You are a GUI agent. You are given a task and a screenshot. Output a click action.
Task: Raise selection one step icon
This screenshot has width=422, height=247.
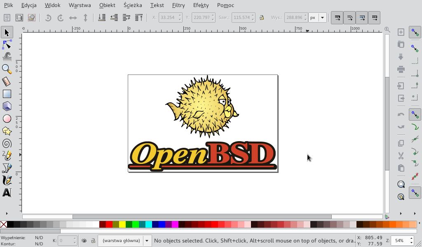click(127, 18)
